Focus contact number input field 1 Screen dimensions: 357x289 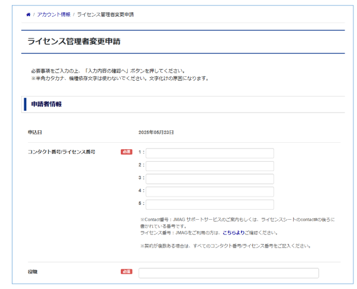(x=210, y=153)
